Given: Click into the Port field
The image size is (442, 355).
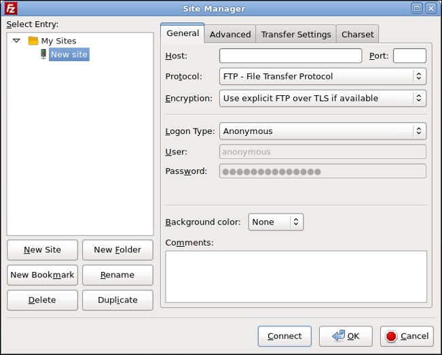Looking at the screenshot, I should point(409,56).
